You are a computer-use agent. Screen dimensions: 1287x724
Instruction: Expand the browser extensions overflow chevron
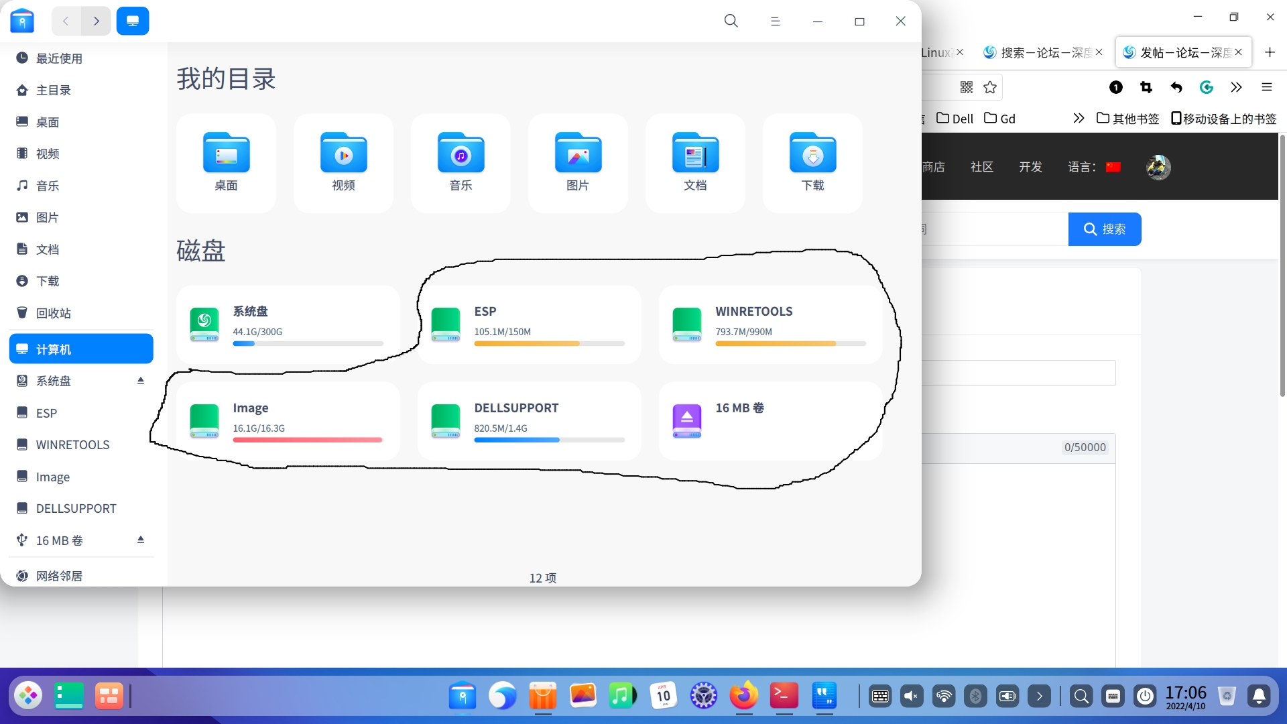1236,87
